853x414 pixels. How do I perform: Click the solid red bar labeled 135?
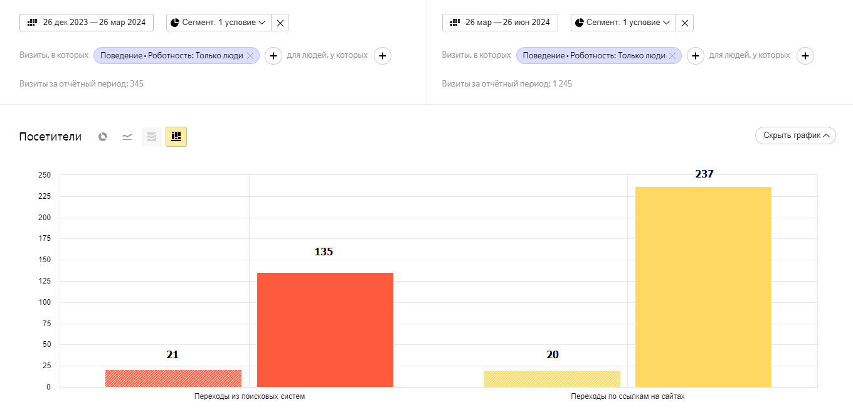pos(325,330)
